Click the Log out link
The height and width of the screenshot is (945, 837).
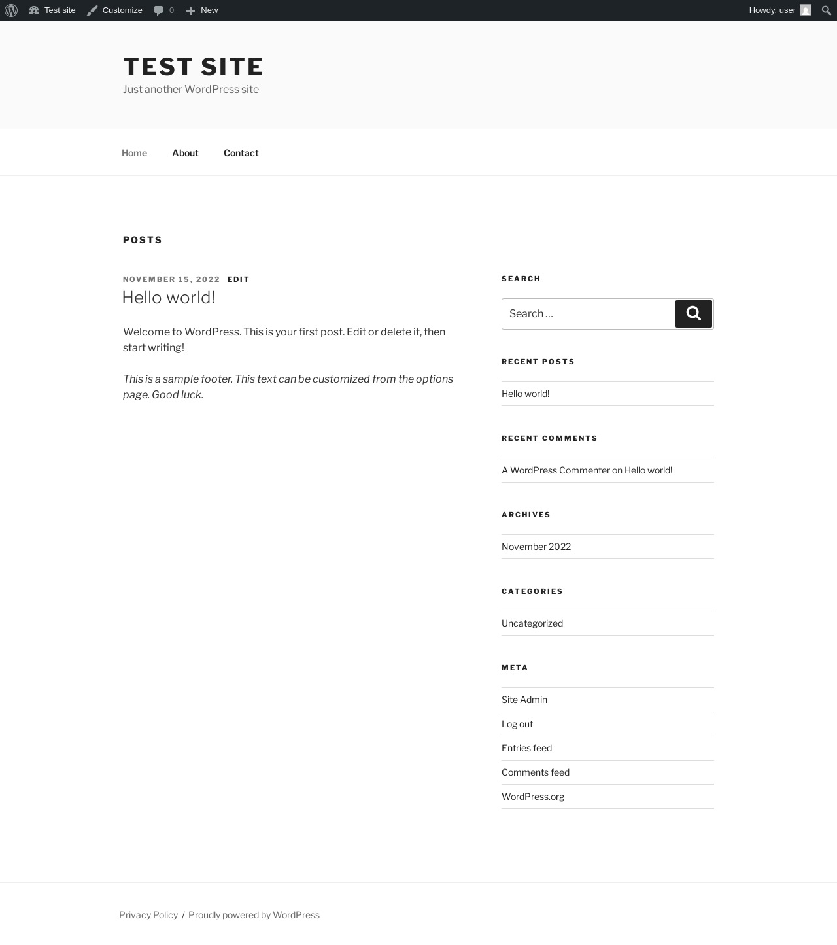coord(517,724)
